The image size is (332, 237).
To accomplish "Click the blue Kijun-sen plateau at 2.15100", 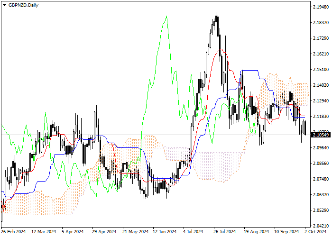I will [250, 70].
